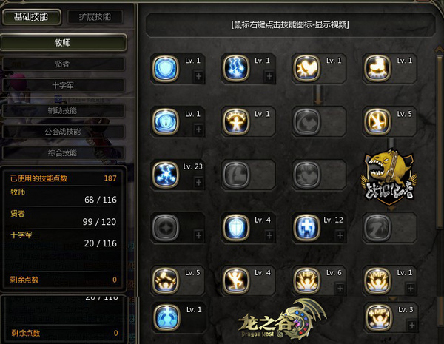
Task: Click the HP boost passive skill icon Lv. 6
Action: [306, 280]
